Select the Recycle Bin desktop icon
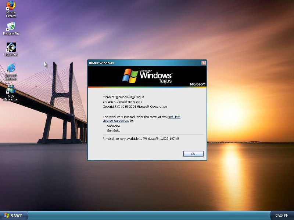Viewport: 294px width, 220px height. point(11,29)
